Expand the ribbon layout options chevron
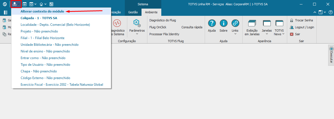 (325, 12)
